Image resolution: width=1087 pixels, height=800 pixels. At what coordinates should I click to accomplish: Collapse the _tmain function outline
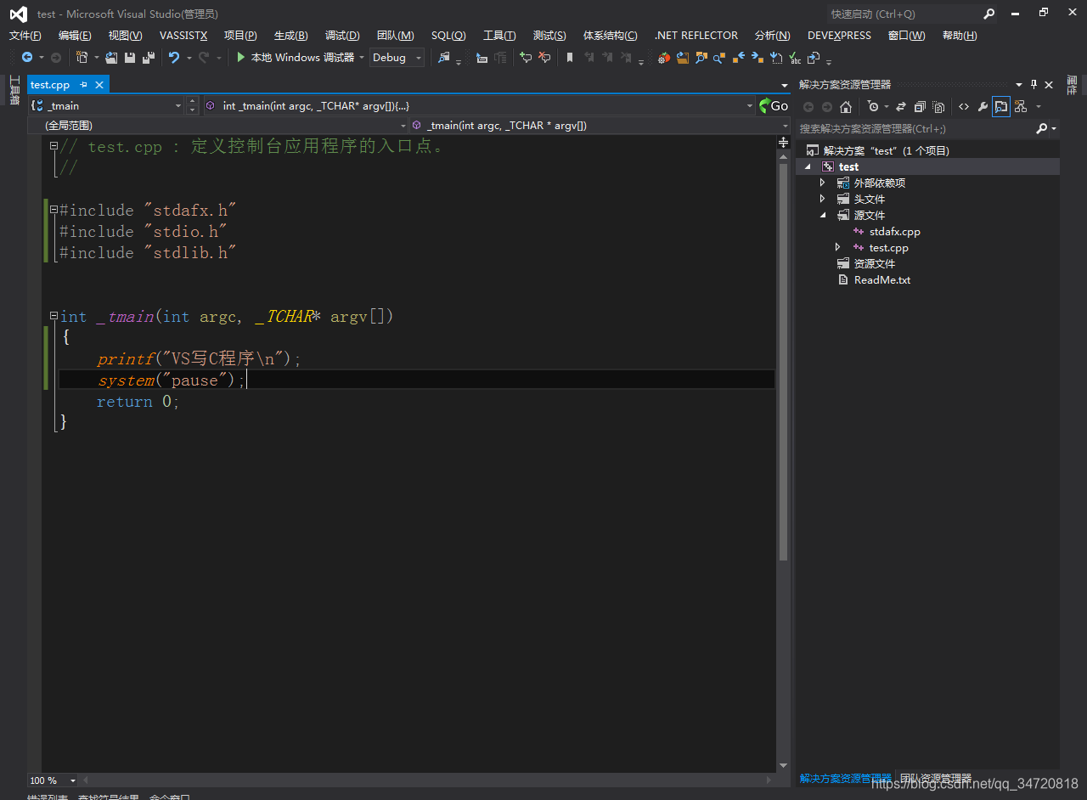click(x=54, y=316)
